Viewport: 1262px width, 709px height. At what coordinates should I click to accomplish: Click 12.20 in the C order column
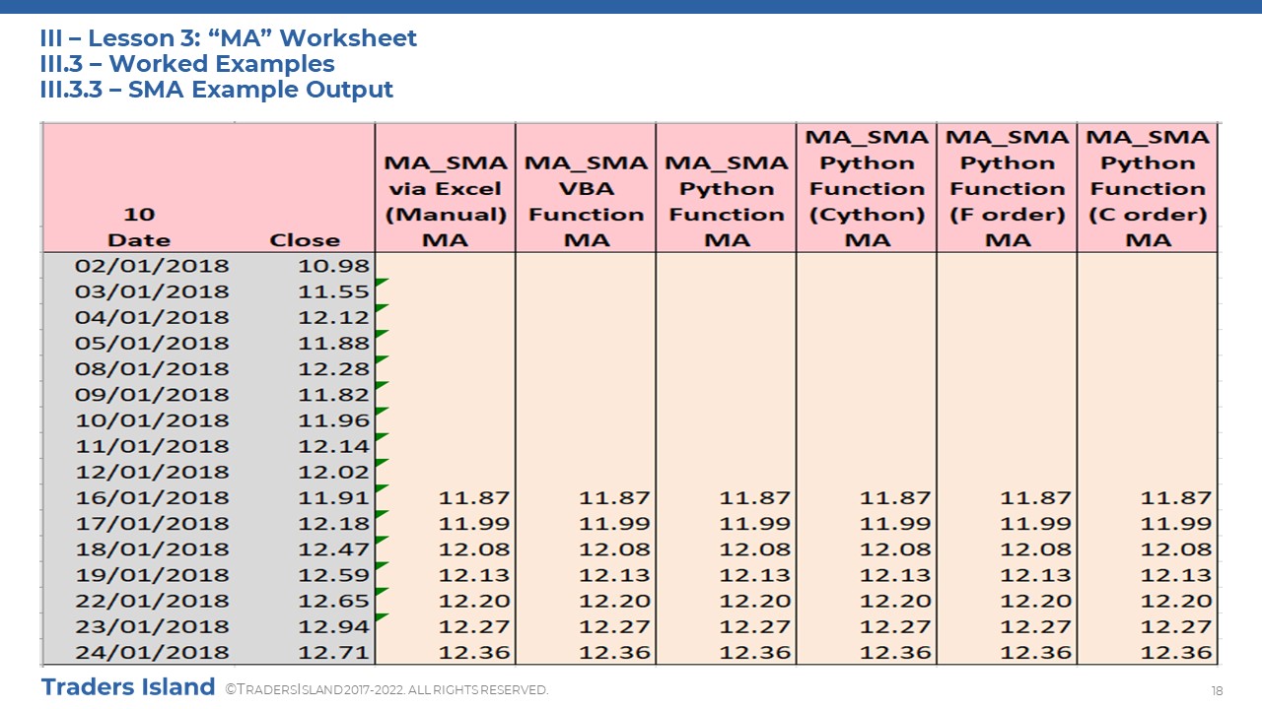click(x=1176, y=601)
